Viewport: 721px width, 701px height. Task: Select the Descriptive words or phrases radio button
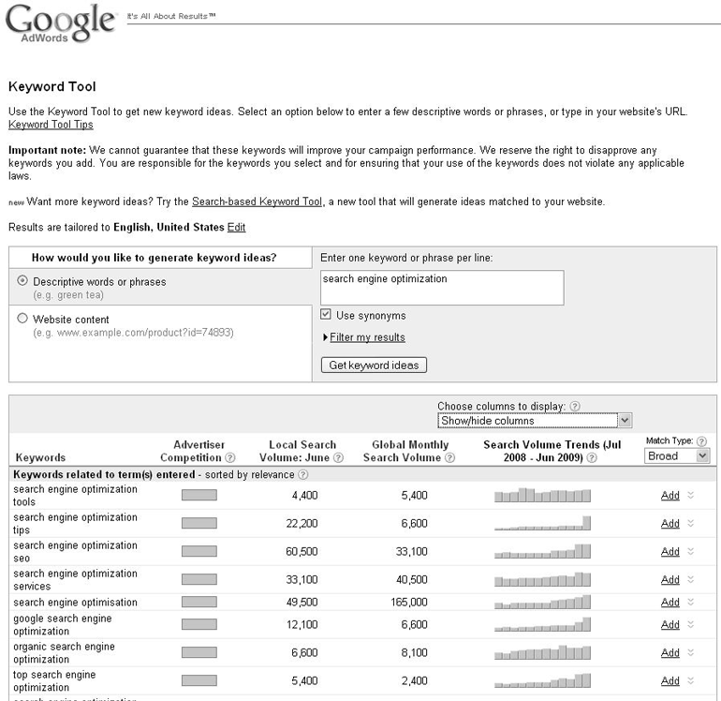click(x=22, y=280)
